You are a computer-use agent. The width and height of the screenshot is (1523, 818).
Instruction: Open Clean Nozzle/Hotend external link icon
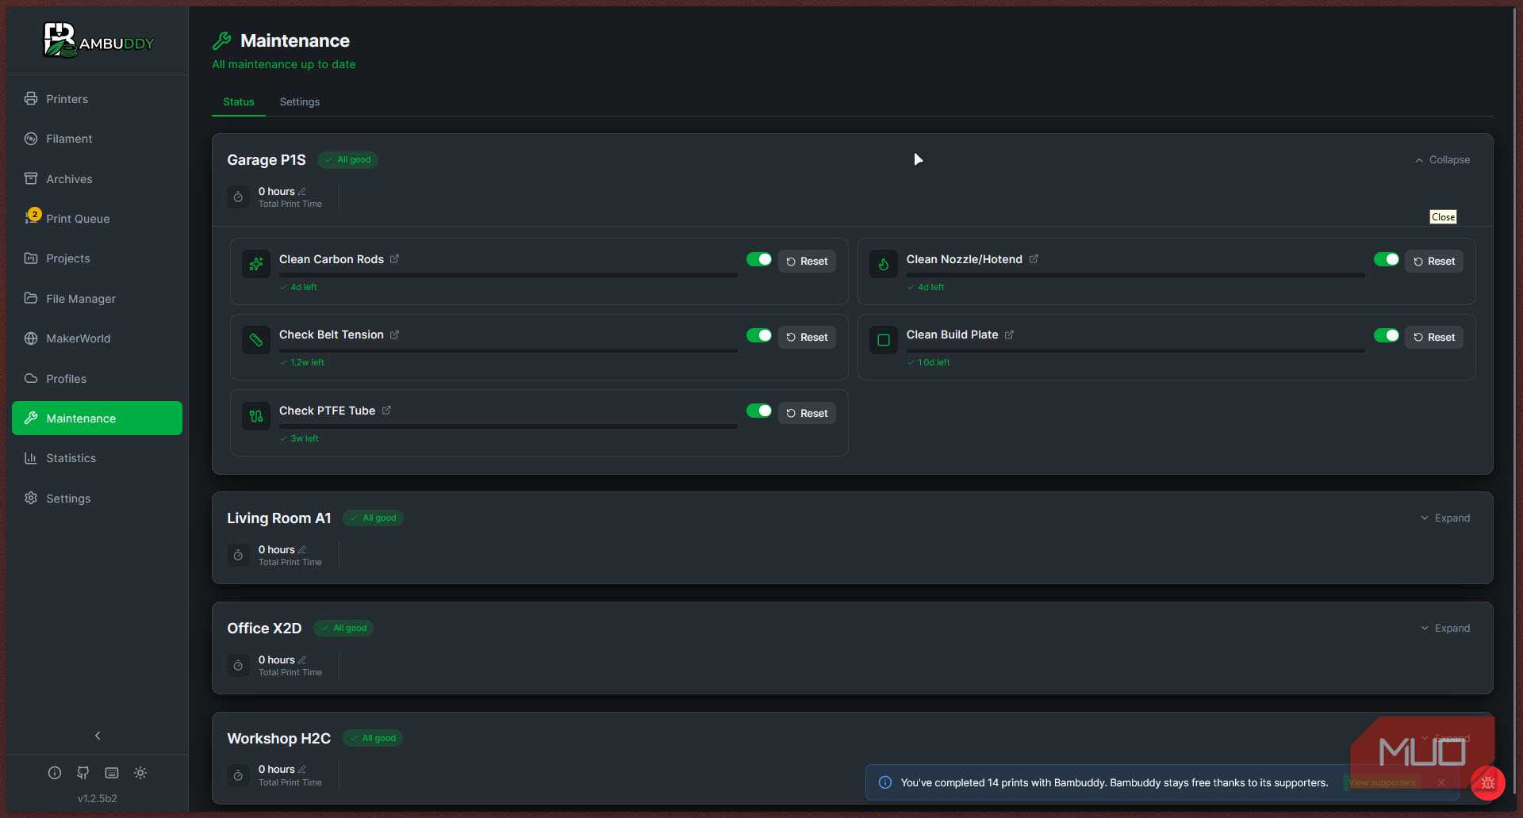tap(1034, 259)
